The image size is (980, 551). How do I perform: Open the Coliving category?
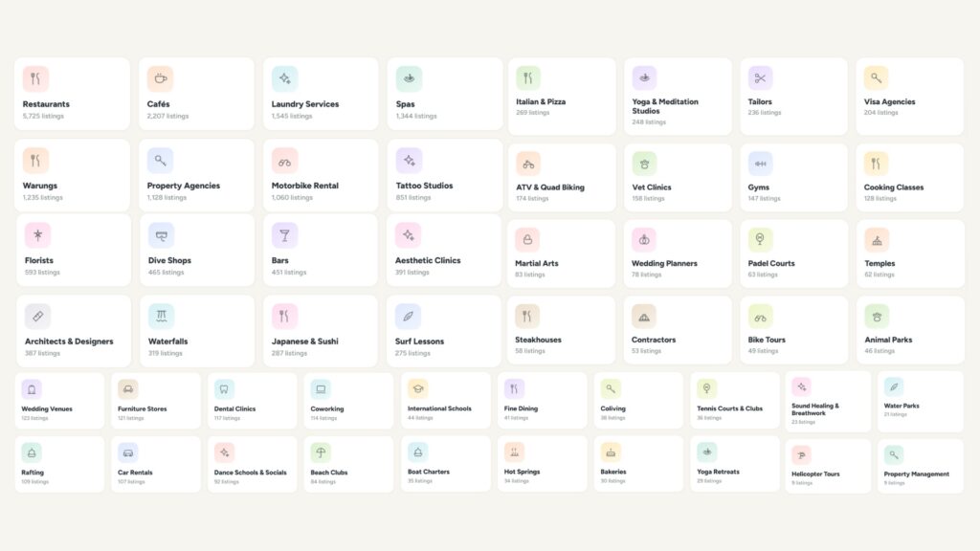tap(638, 401)
